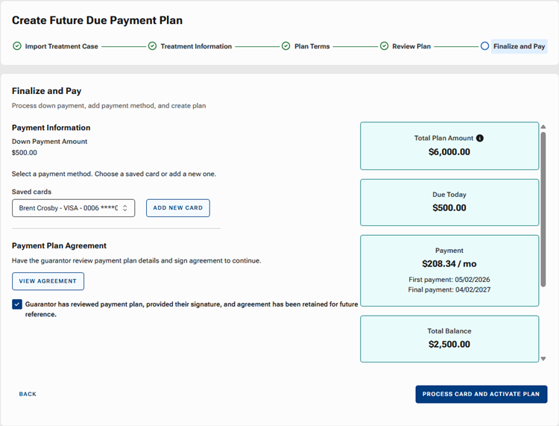Click the summary panel scroll up arrow
Screen dimensions: 559x426
tap(543, 127)
